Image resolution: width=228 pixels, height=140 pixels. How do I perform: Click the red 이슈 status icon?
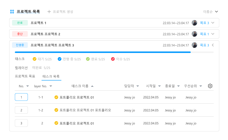[x=113, y=59]
